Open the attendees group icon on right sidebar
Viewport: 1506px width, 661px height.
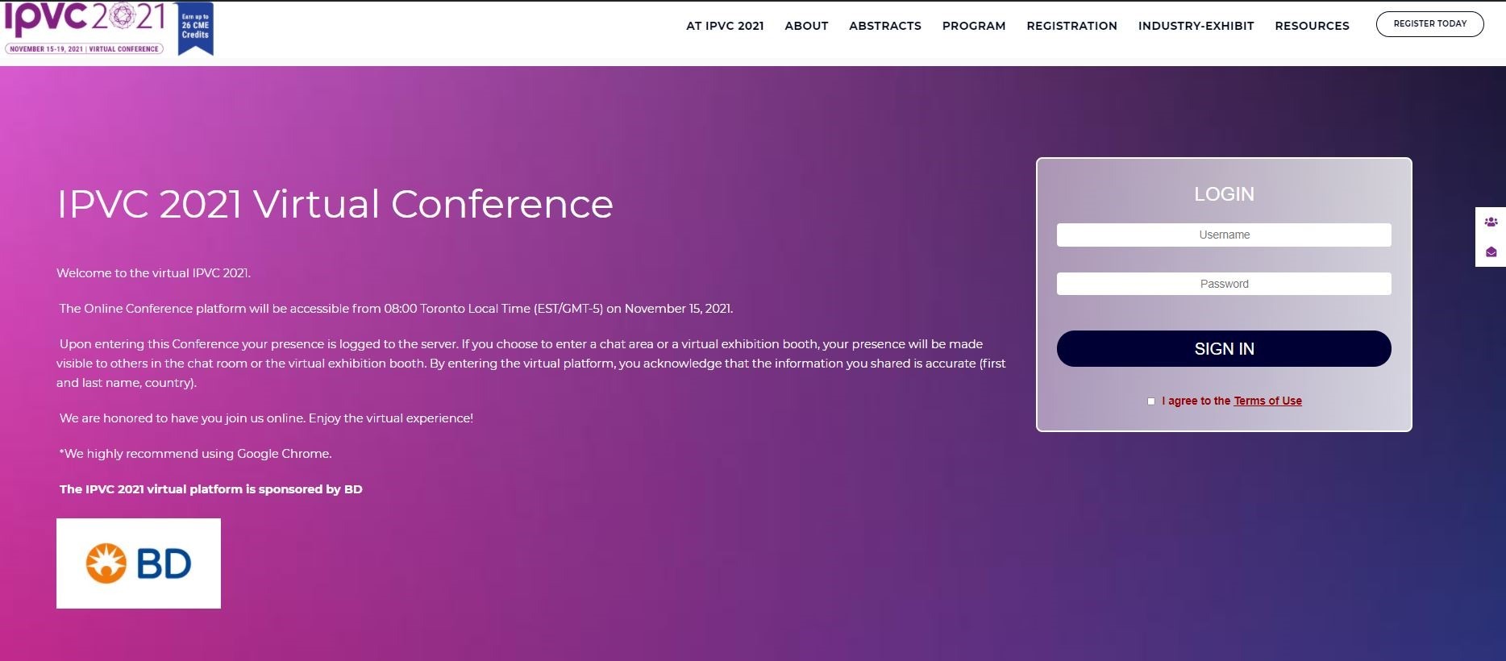coord(1491,222)
